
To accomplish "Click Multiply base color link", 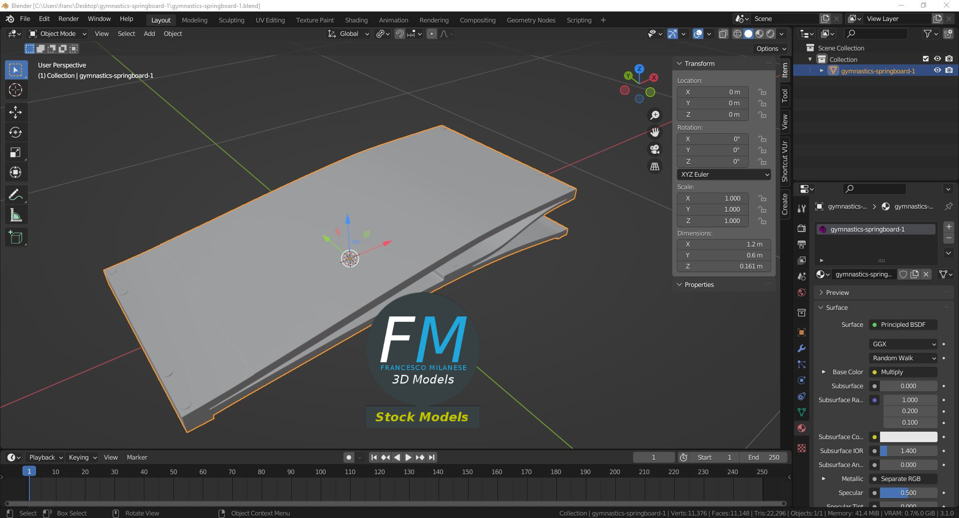I will [x=904, y=372].
